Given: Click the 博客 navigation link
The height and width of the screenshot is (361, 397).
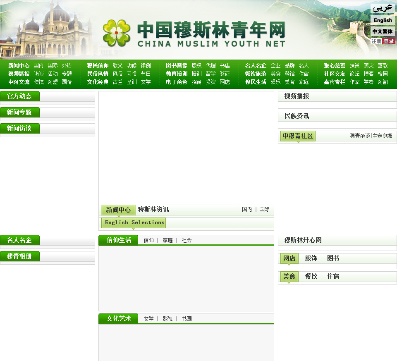Looking at the screenshot, I should coord(368,74).
